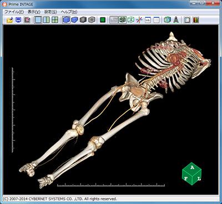222x204 pixels.
Task: Toggle the green orientation cube icon
Action: click(123, 20)
